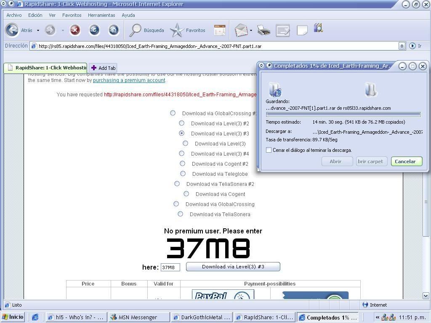Expand hidden tray icons chevron
This screenshot has height=323, width=431.
[x=378, y=317]
